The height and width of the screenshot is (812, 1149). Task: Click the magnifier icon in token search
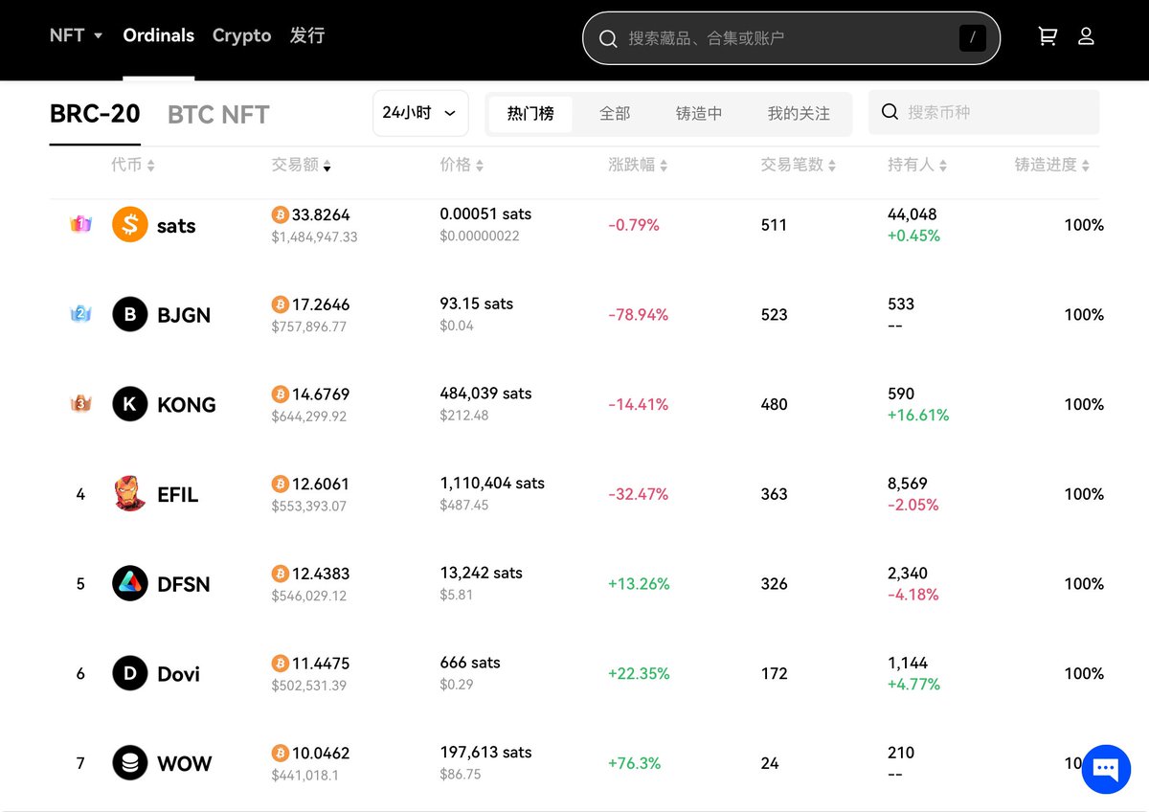[x=890, y=112]
